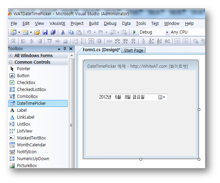220x183 pixels.
Task: Open the View menu
Action: (39, 24)
